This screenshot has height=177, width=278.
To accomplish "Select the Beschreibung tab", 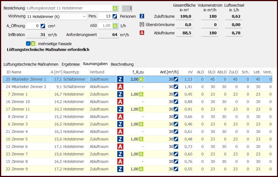I will (122, 64).
